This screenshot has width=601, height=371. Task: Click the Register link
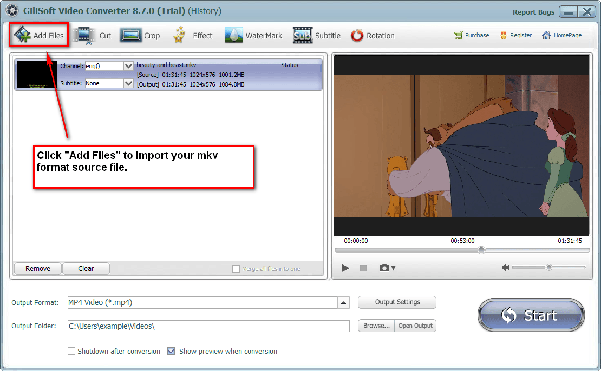515,35
